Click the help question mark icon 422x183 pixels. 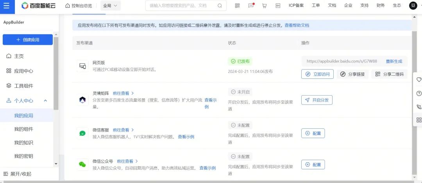[x=419, y=93]
